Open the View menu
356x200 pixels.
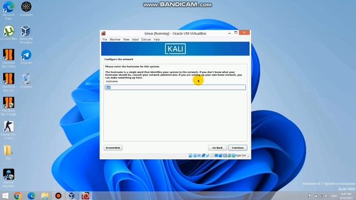126,39
